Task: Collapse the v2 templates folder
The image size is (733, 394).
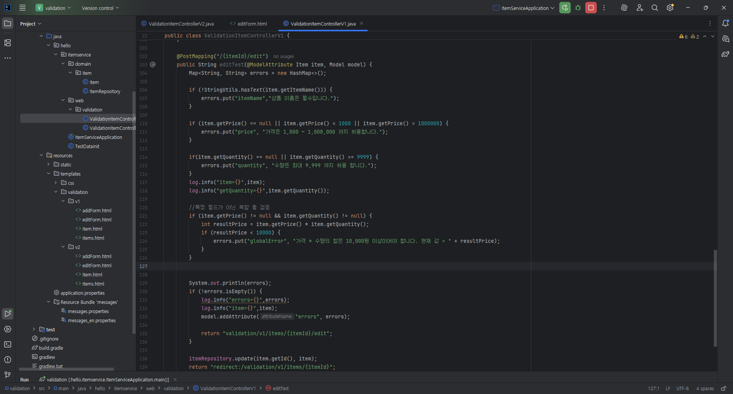Action: coord(63,247)
